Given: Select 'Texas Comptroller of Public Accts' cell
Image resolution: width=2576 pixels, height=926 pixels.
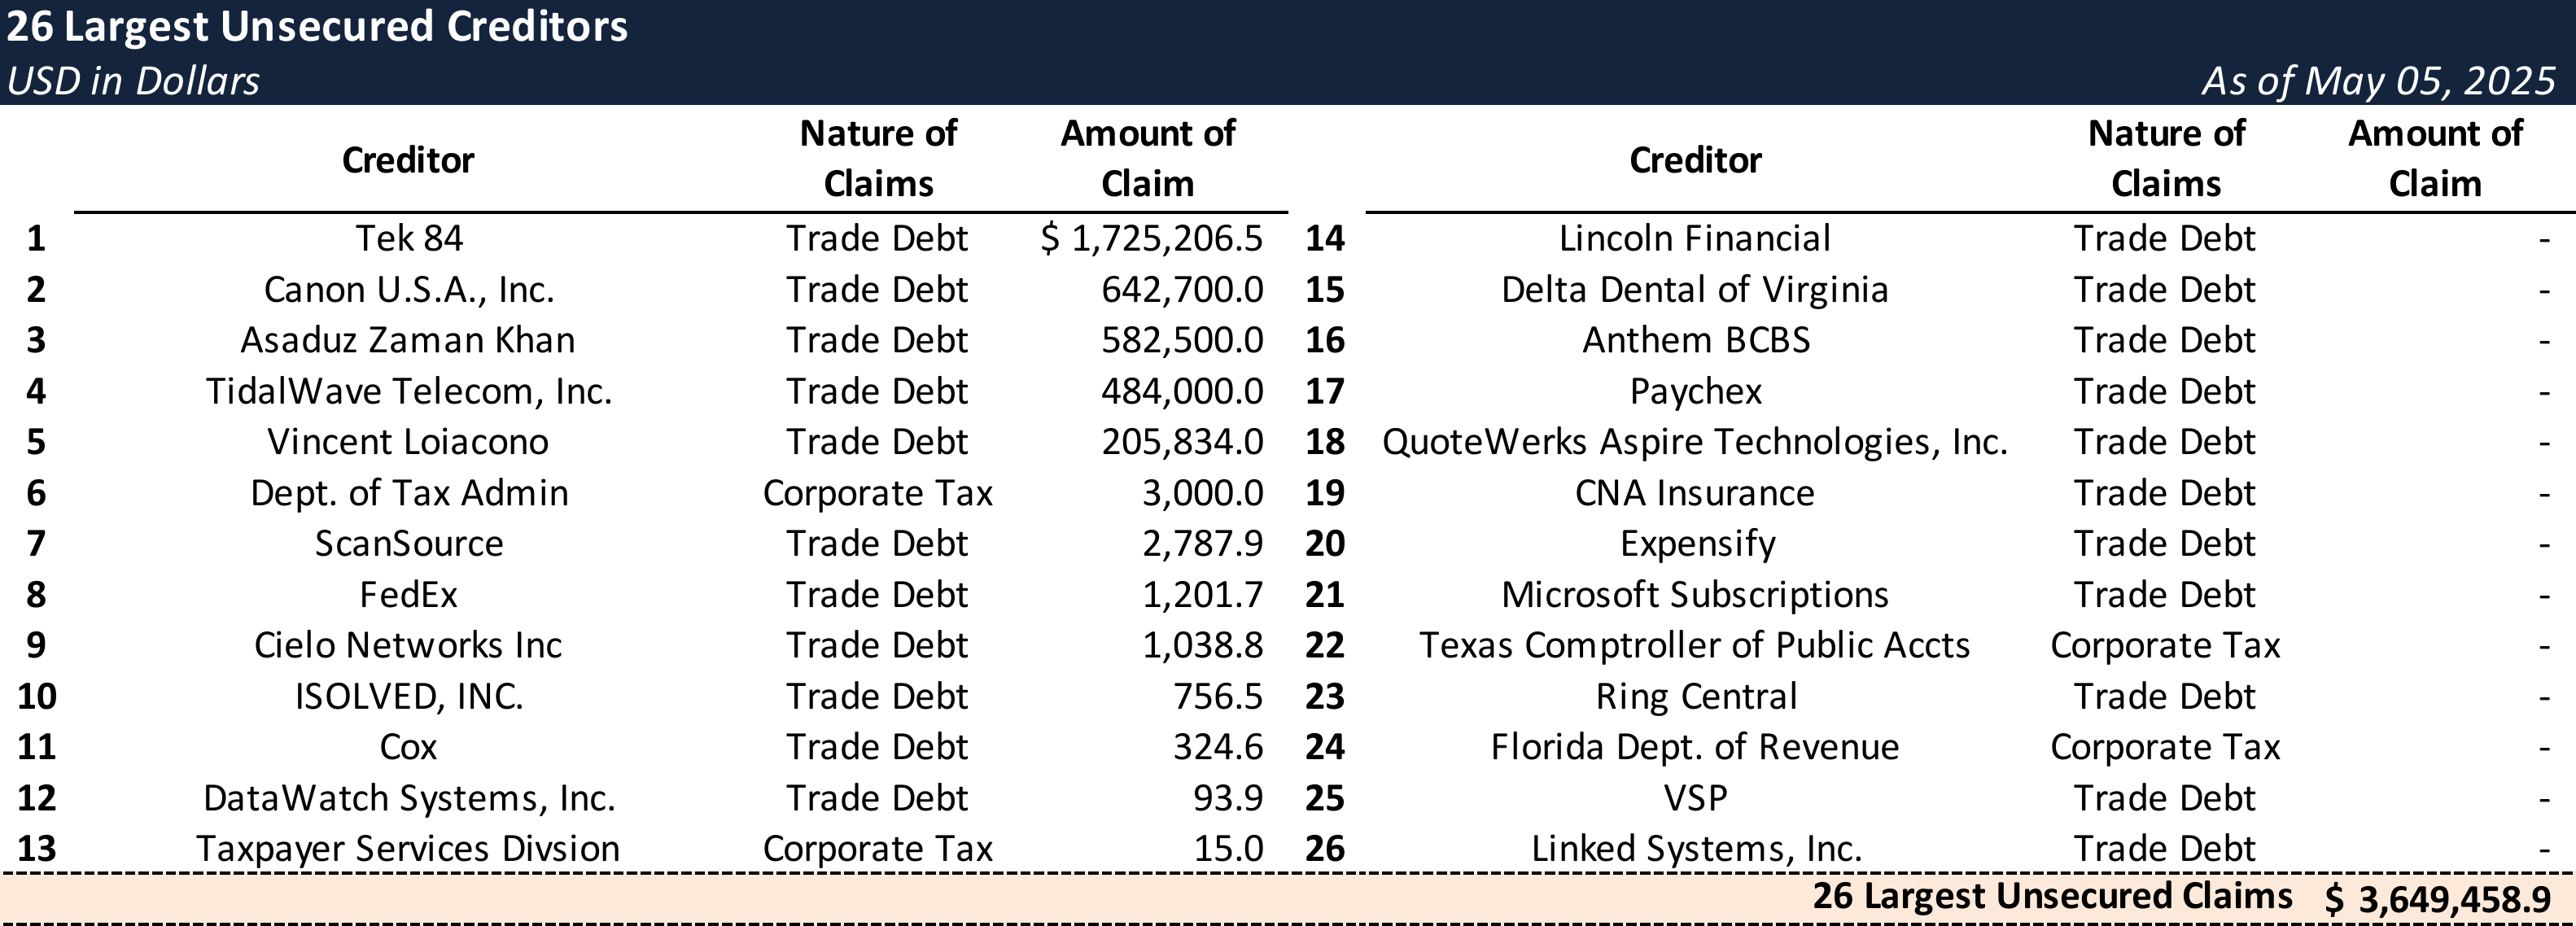Looking at the screenshot, I should 1695,645.
